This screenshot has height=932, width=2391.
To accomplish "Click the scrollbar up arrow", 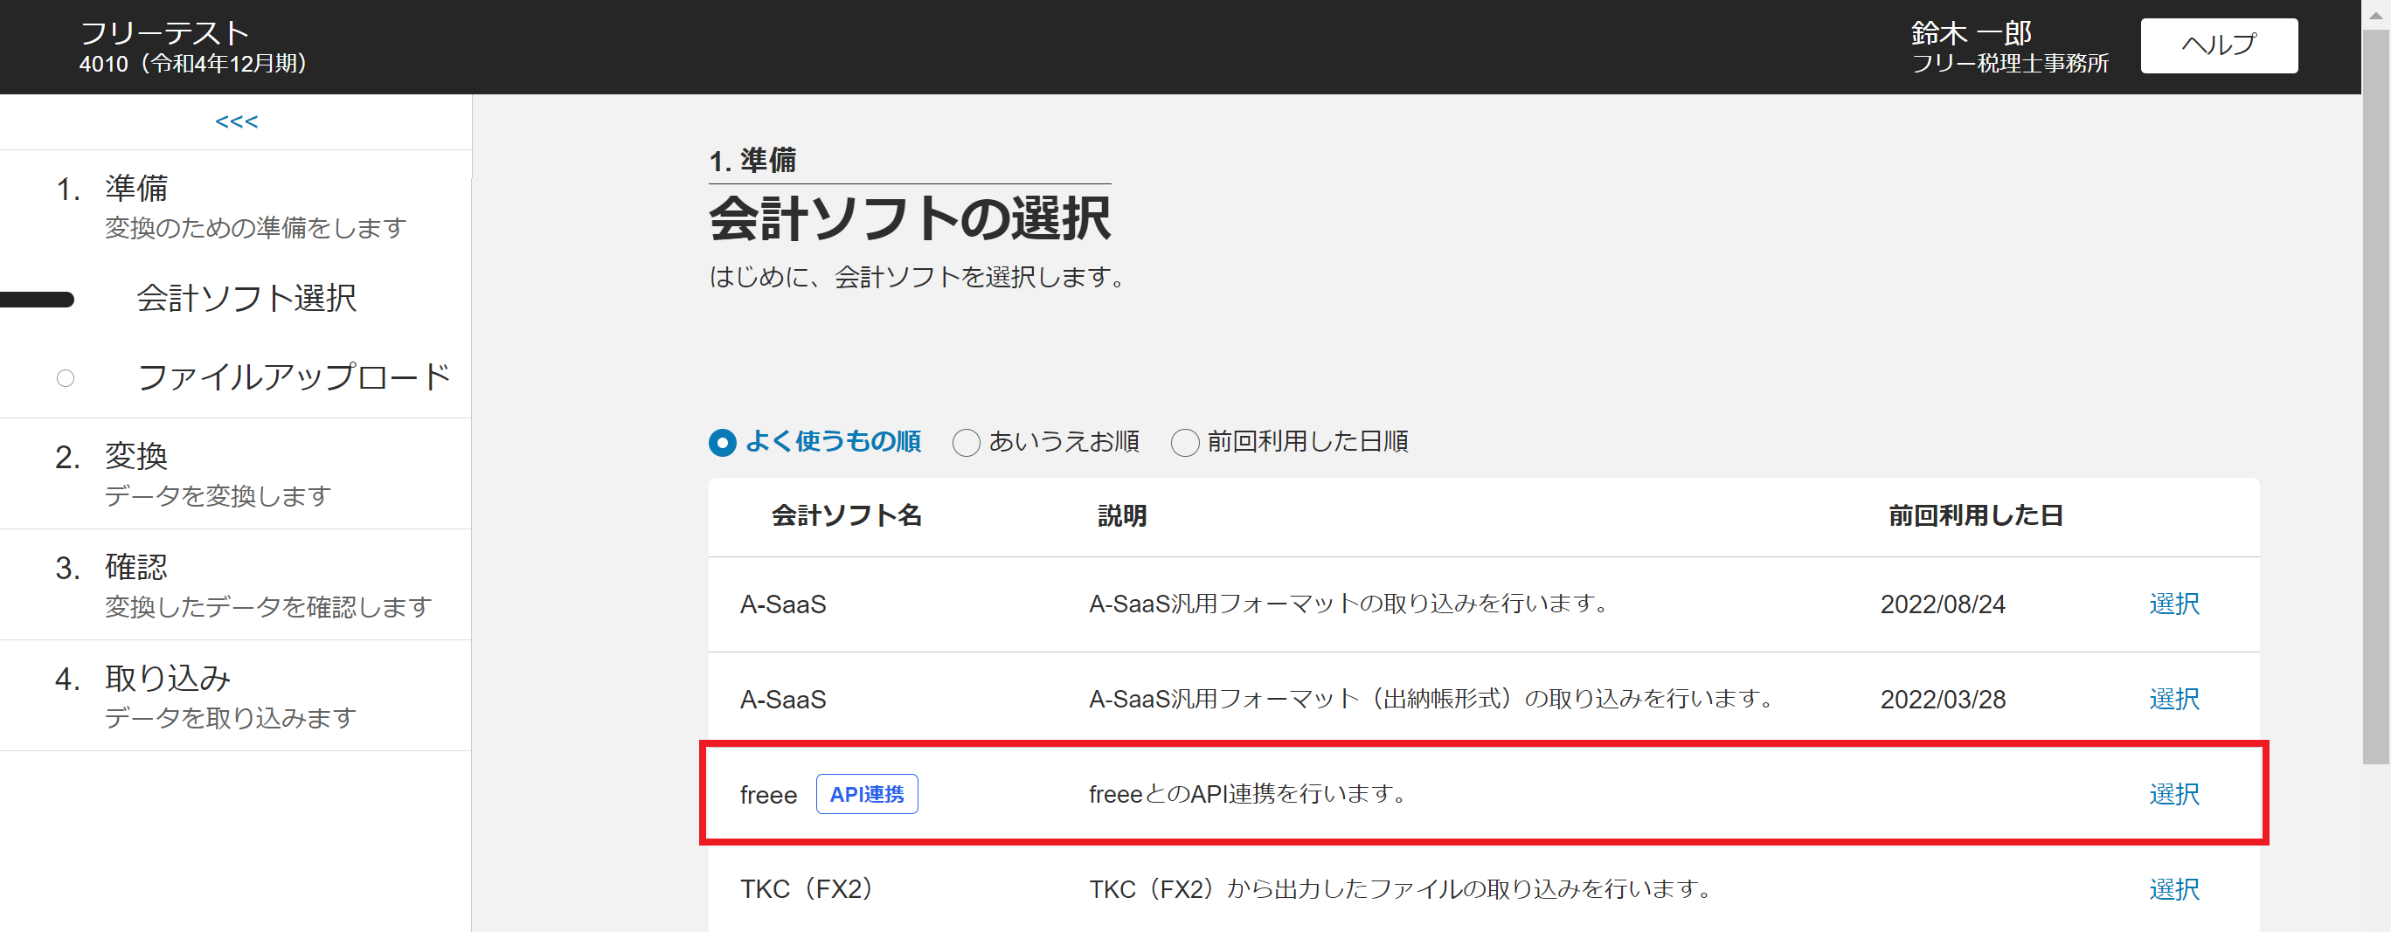I will (x=2375, y=14).
